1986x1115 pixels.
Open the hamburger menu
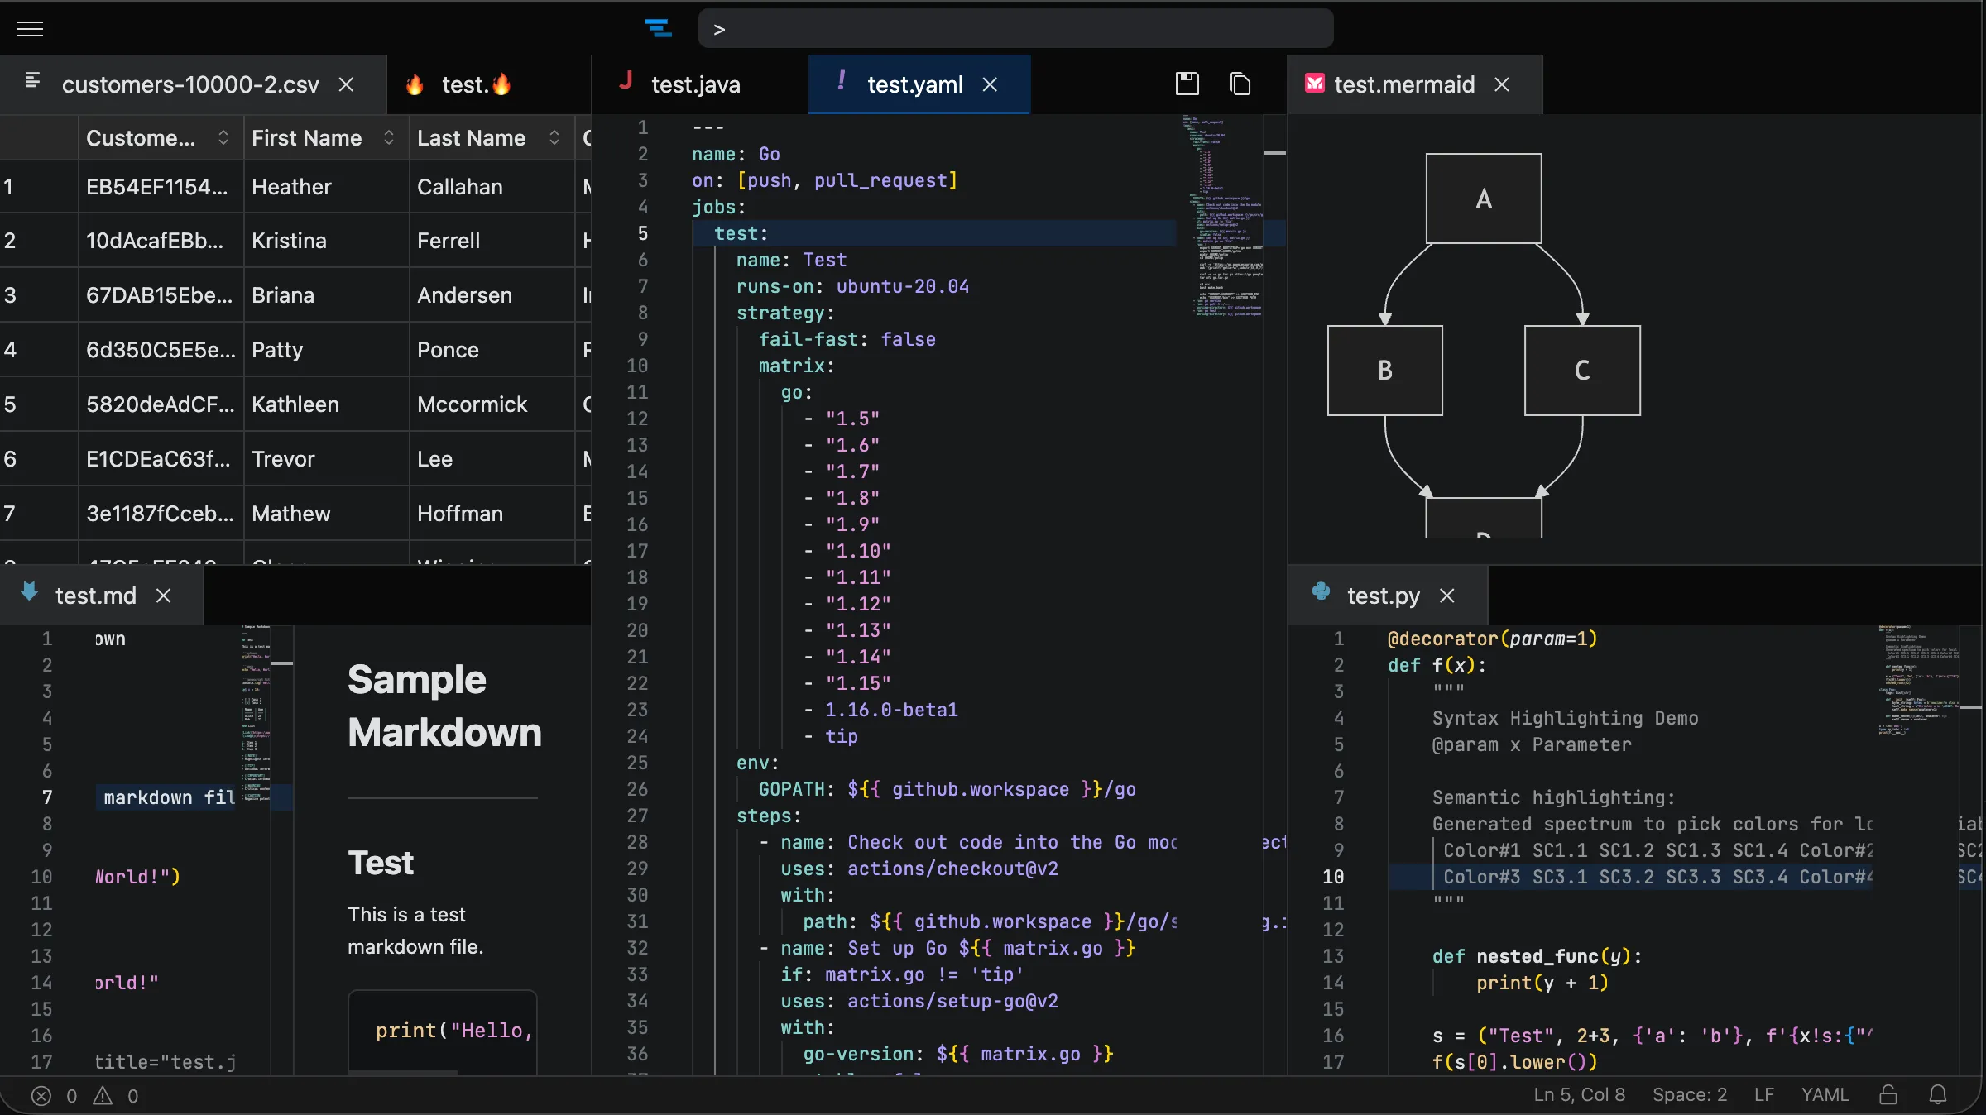(x=30, y=29)
